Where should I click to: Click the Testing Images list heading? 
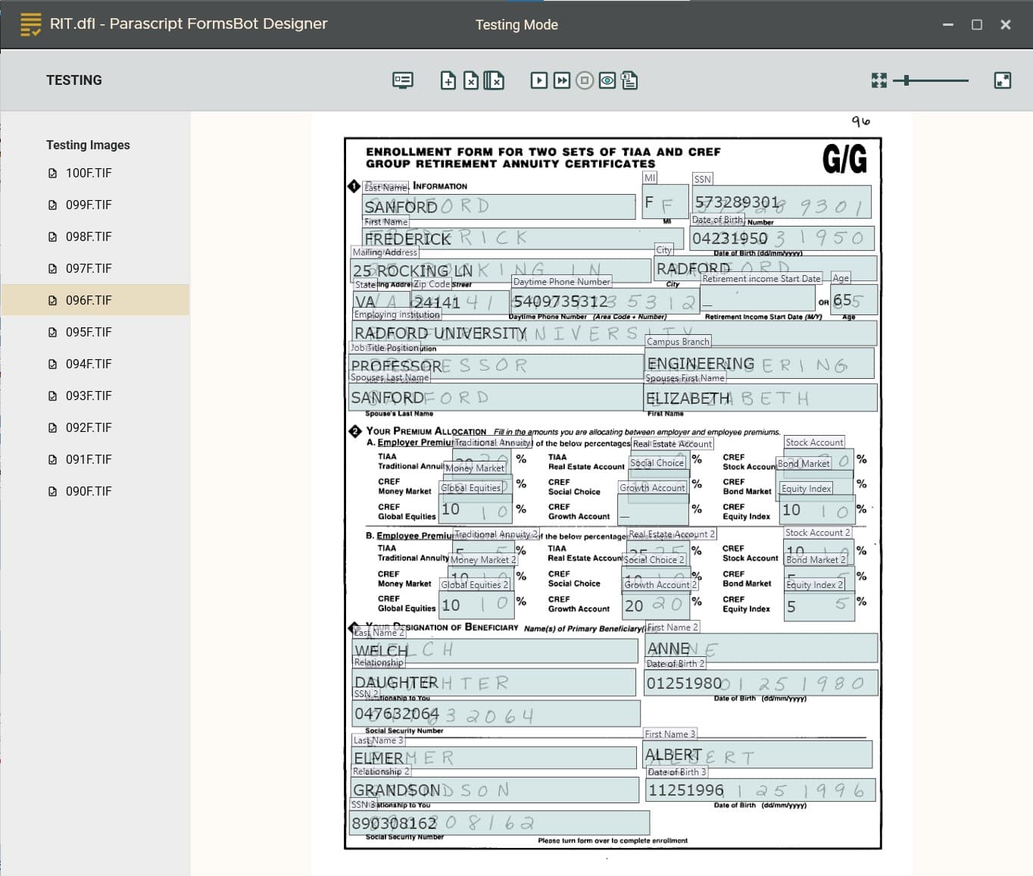click(x=88, y=145)
